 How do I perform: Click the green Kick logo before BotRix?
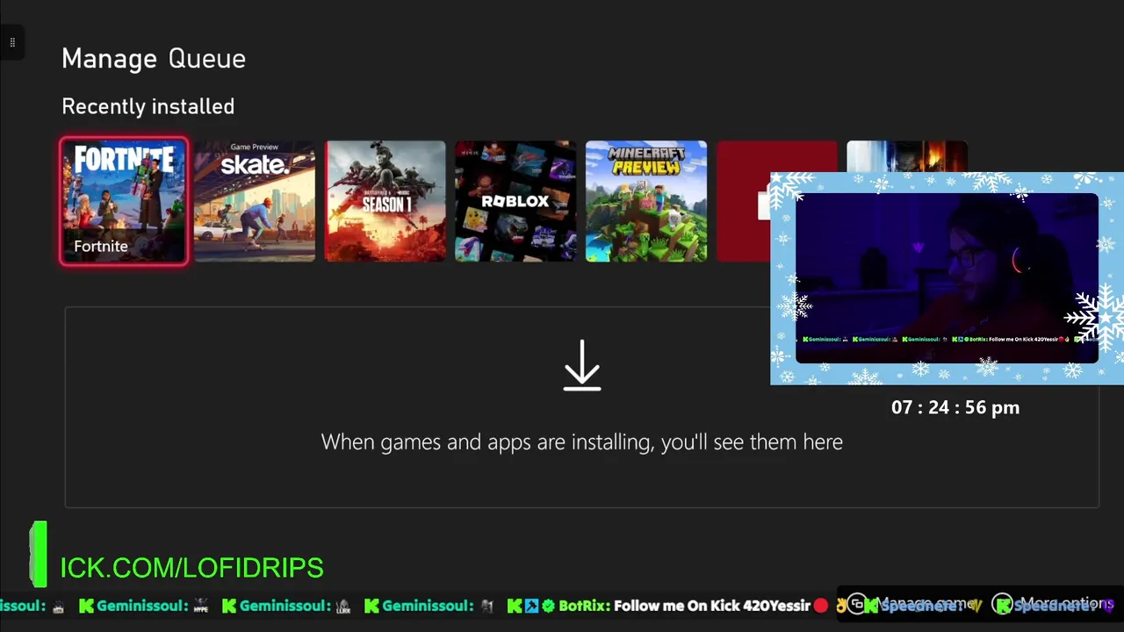pos(515,606)
